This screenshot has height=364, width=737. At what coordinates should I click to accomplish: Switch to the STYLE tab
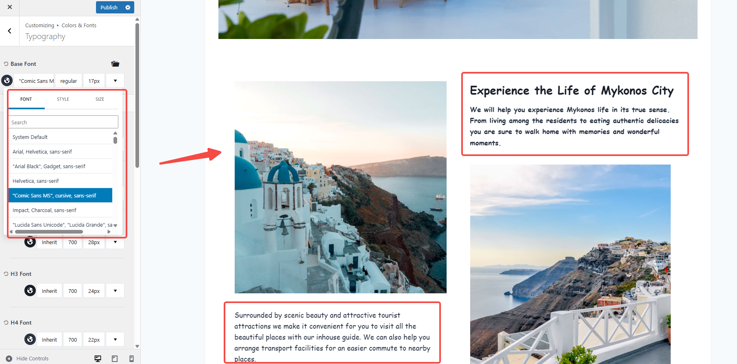tap(63, 99)
